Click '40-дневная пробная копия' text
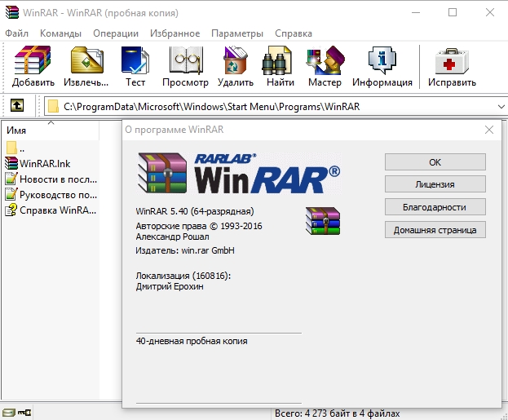This screenshot has height=420, width=508. [x=192, y=341]
